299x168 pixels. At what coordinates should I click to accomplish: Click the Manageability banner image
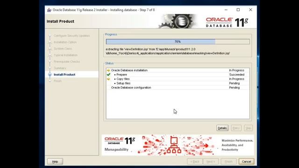click(178, 145)
